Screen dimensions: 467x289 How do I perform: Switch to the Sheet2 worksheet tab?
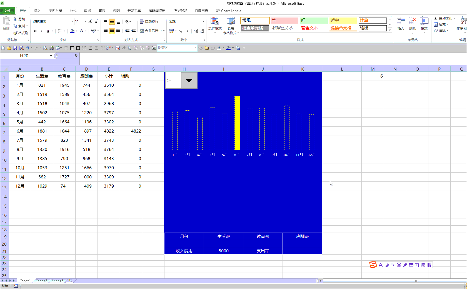[x=41, y=281]
